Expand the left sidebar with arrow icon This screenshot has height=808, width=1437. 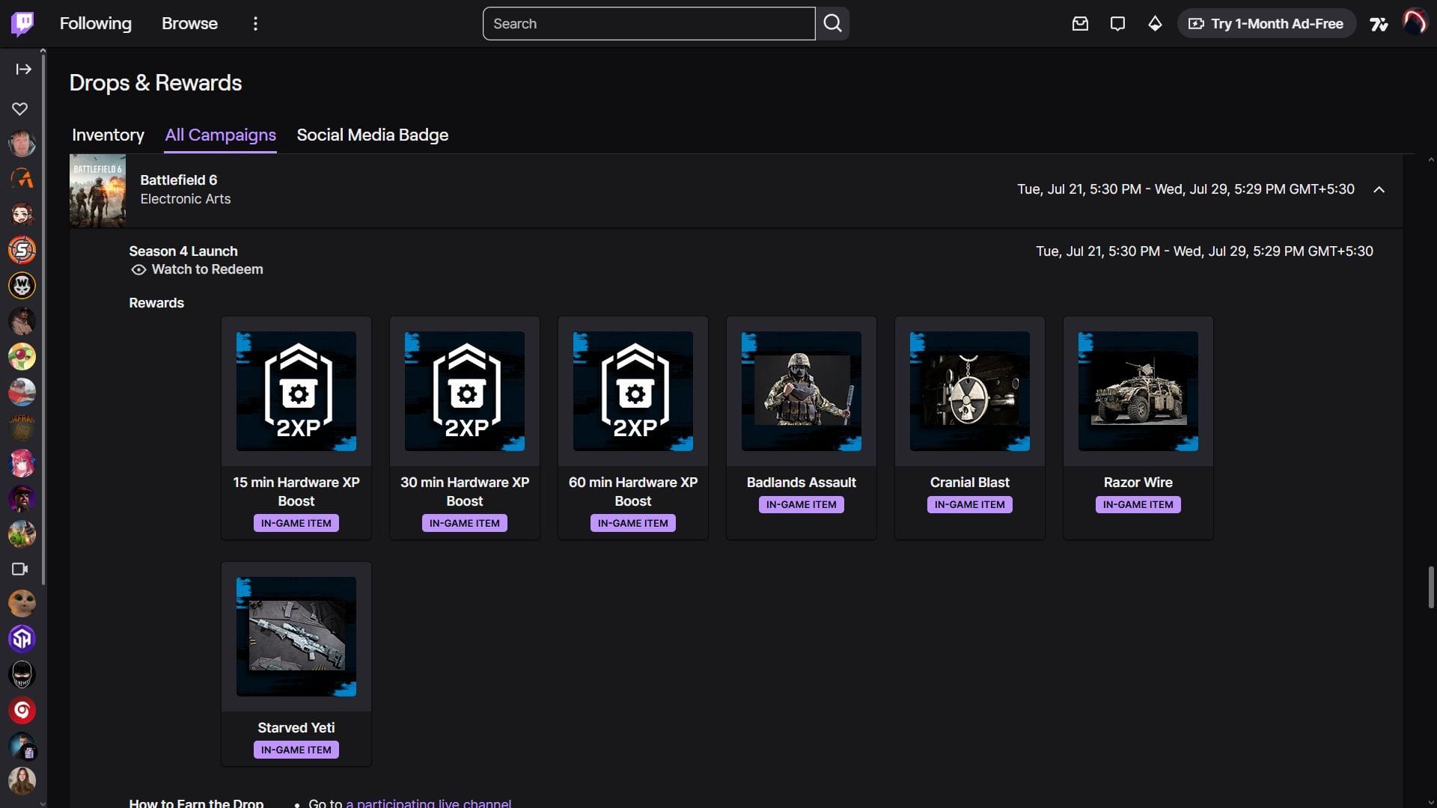(23, 69)
